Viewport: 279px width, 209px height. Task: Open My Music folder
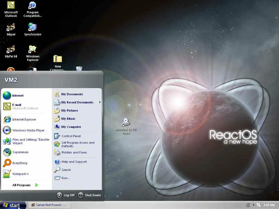coord(77,119)
